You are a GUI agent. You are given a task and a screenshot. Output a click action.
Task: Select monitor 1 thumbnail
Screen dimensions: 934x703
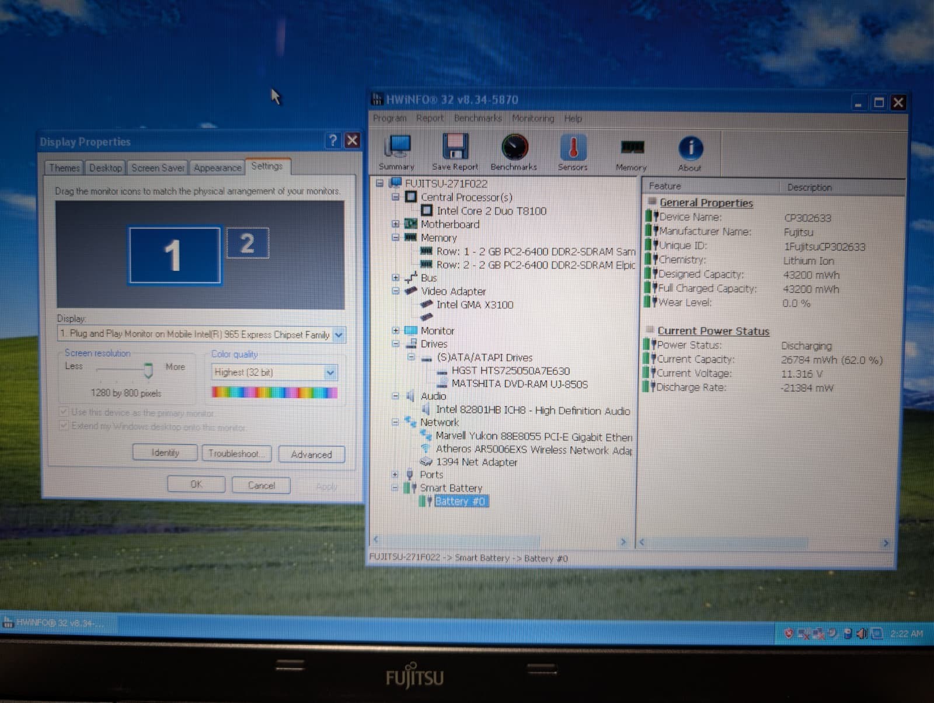pos(175,255)
